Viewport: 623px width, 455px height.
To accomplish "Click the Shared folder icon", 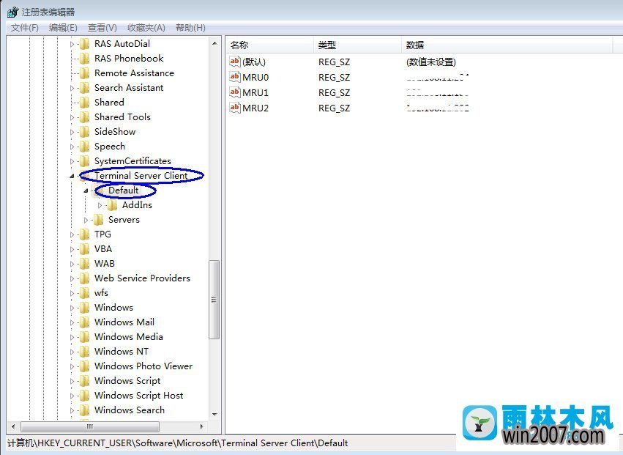I will (85, 103).
